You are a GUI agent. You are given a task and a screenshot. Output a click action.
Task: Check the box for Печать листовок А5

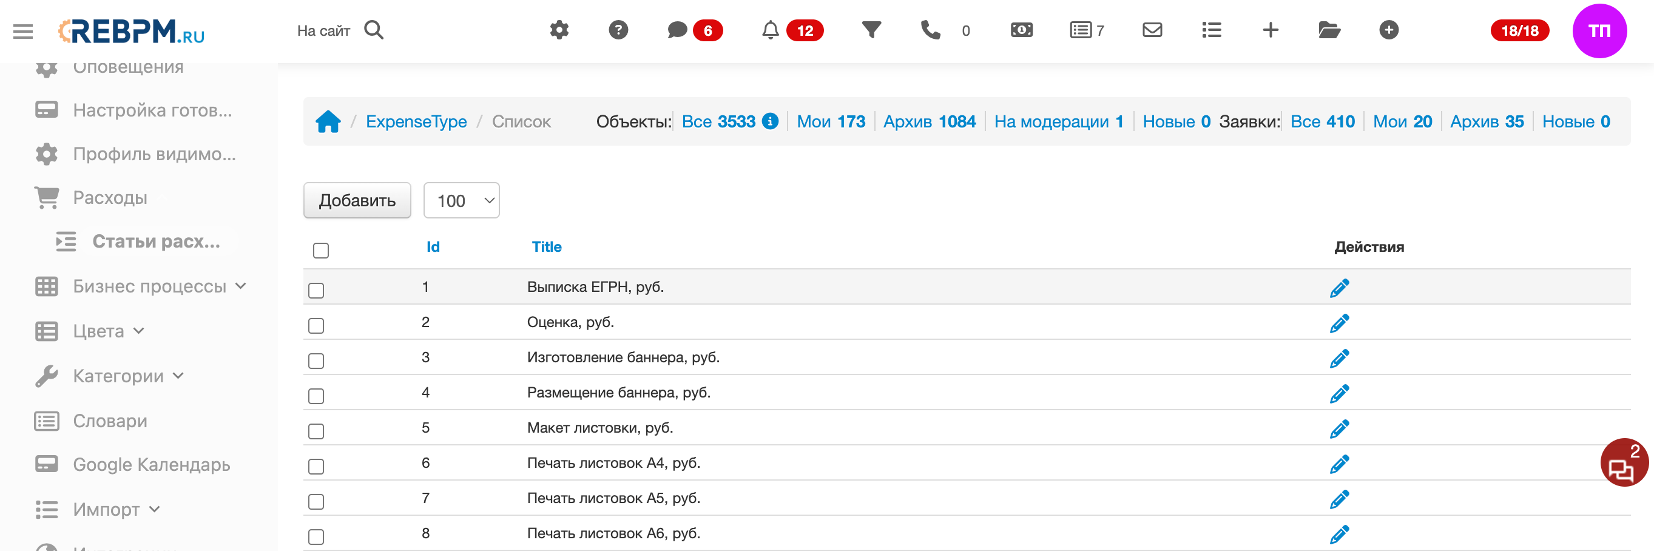tap(316, 502)
